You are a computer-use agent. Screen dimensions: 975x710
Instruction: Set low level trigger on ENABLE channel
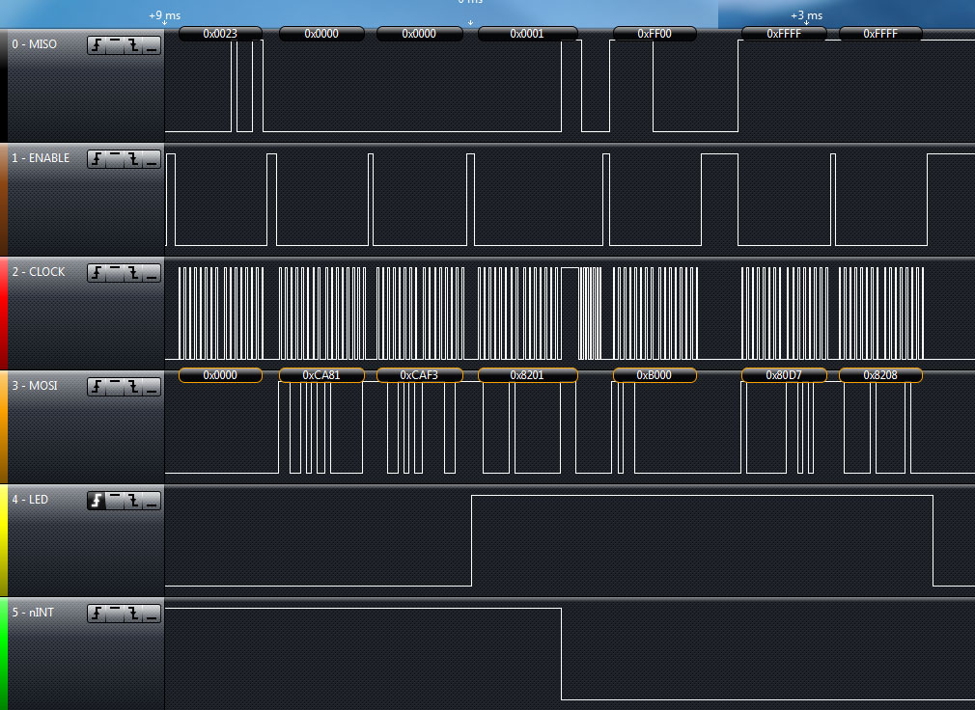coord(152,159)
